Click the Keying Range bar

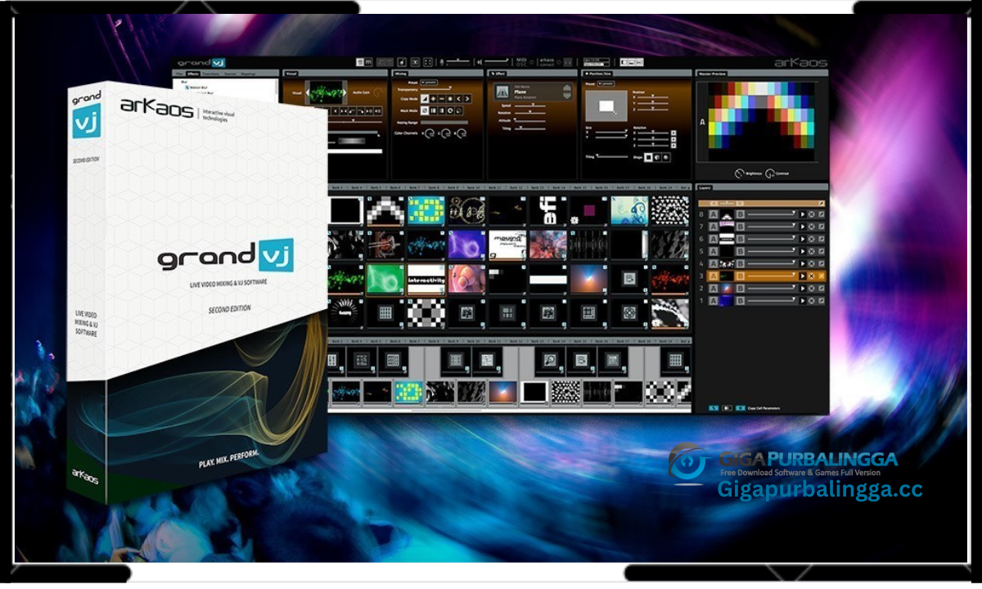(x=444, y=123)
